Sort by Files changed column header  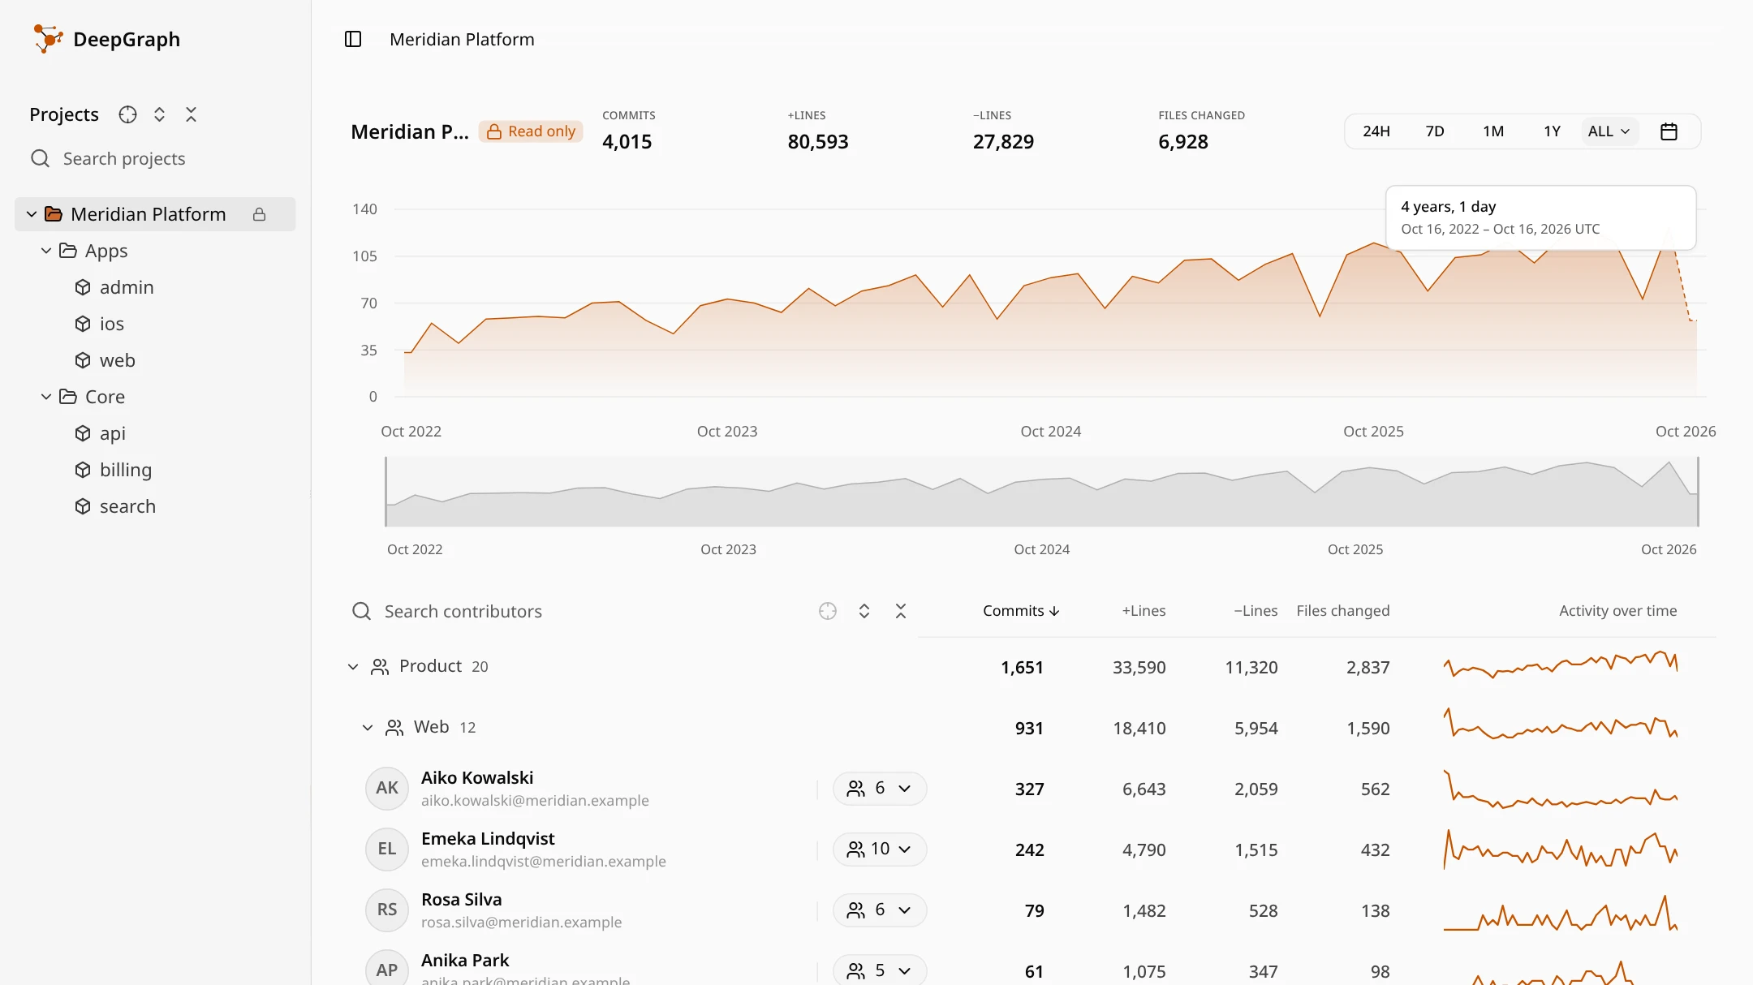1343,611
